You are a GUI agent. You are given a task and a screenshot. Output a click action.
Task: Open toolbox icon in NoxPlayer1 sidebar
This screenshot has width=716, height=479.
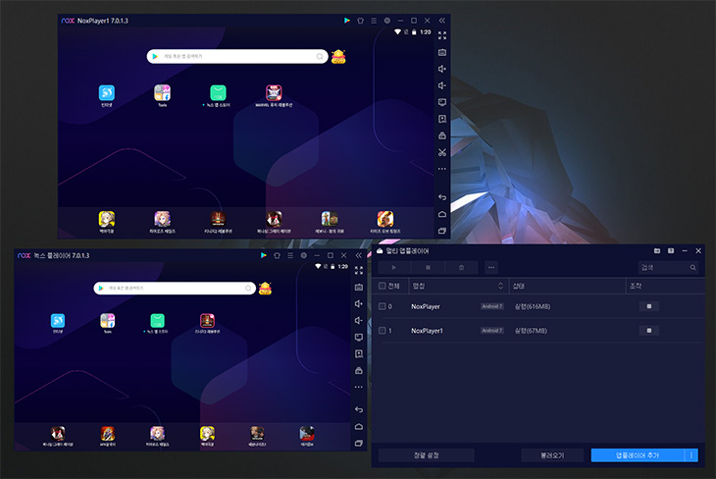[442, 135]
